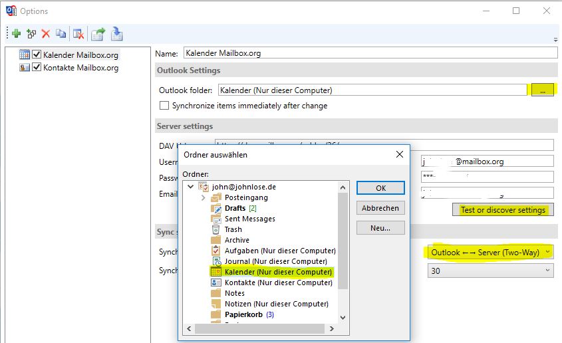Delete selected profile with red X icon

point(46,34)
